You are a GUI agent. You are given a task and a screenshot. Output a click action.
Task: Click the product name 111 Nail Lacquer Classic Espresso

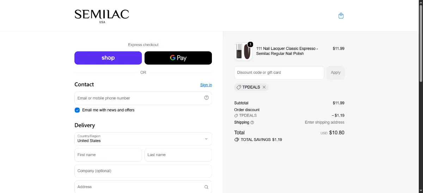(287, 51)
